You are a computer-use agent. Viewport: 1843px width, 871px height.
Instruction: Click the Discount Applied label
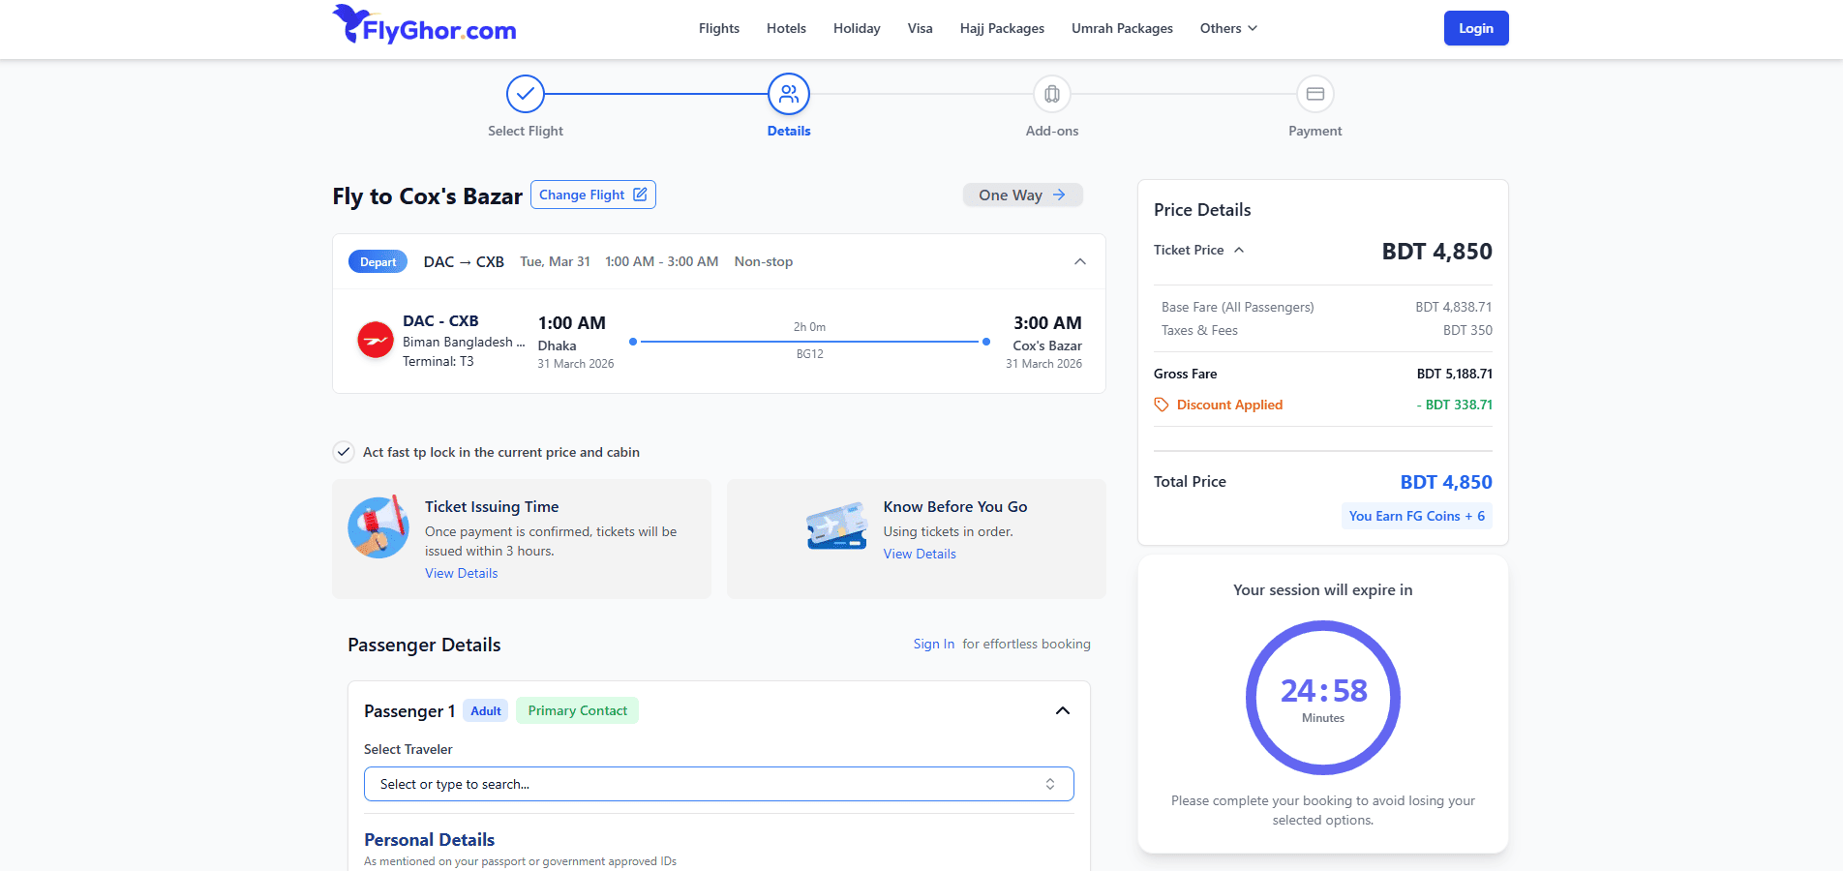1229,405
